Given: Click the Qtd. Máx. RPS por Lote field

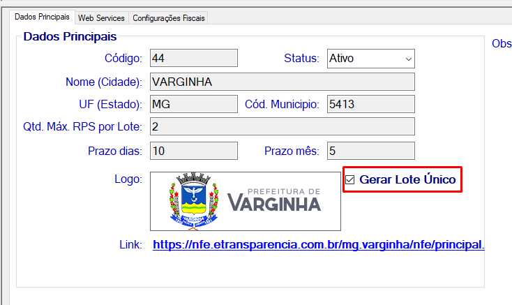Looking at the screenshot, I should point(283,126).
